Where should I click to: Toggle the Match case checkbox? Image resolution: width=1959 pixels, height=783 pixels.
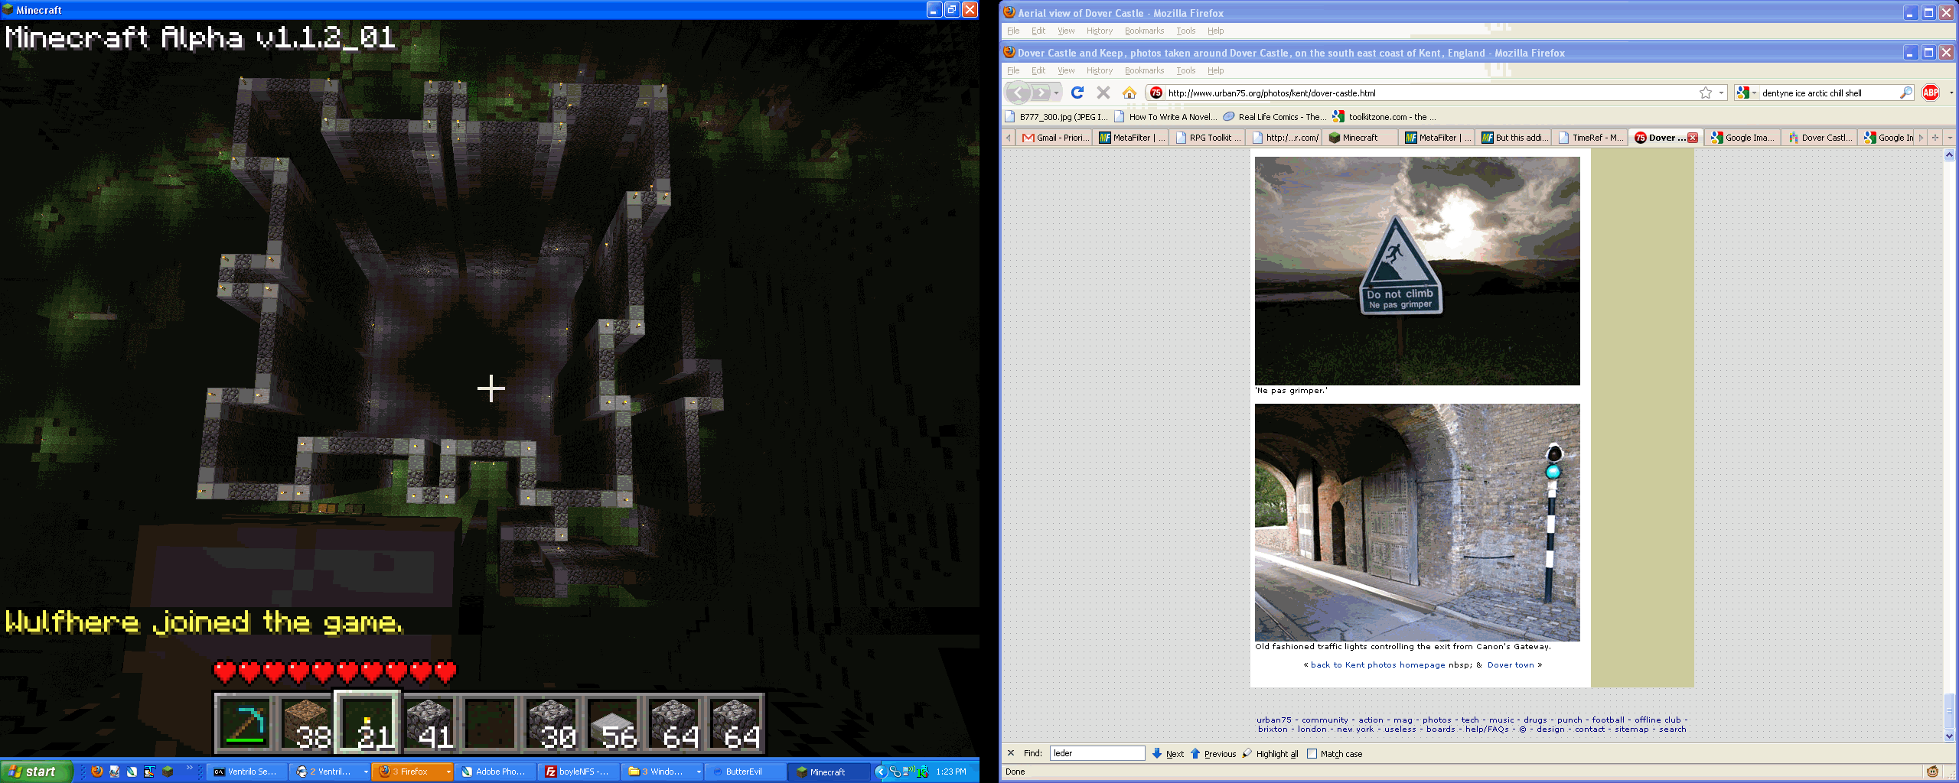(x=1312, y=753)
